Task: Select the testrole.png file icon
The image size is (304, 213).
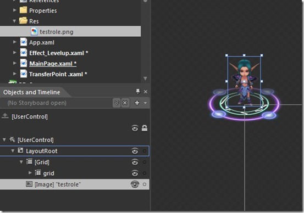Action: (x=34, y=31)
